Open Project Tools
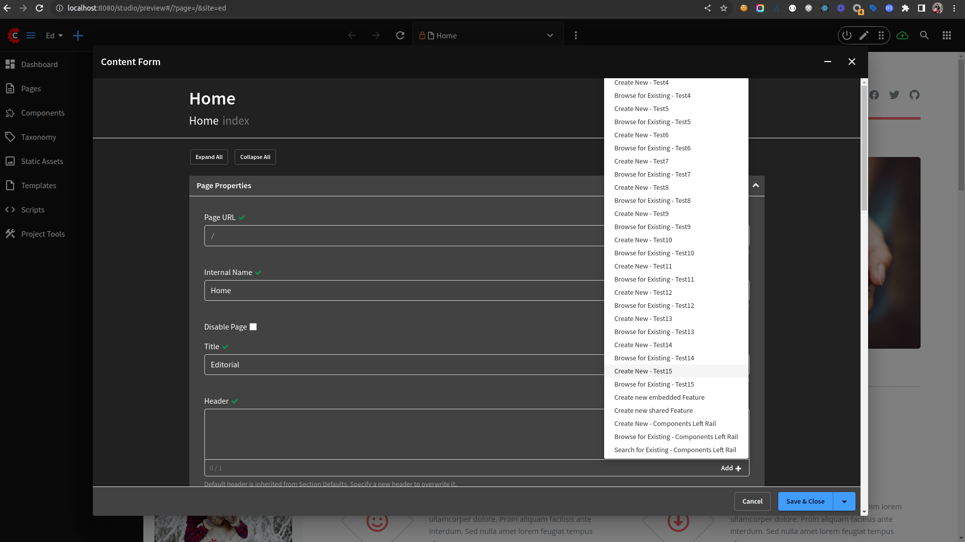 [x=42, y=234]
